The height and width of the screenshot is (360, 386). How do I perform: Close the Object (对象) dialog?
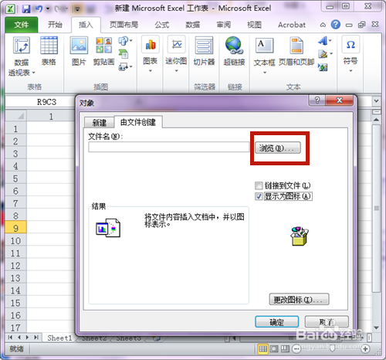point(340,100)
